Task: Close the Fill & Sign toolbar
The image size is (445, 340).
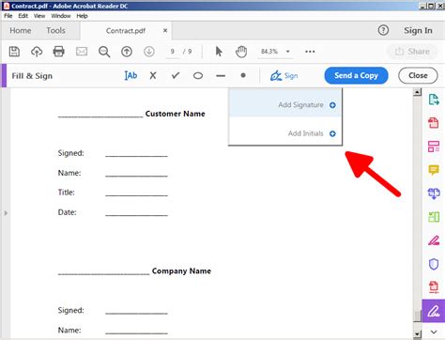Action: (x=418, y=75)
